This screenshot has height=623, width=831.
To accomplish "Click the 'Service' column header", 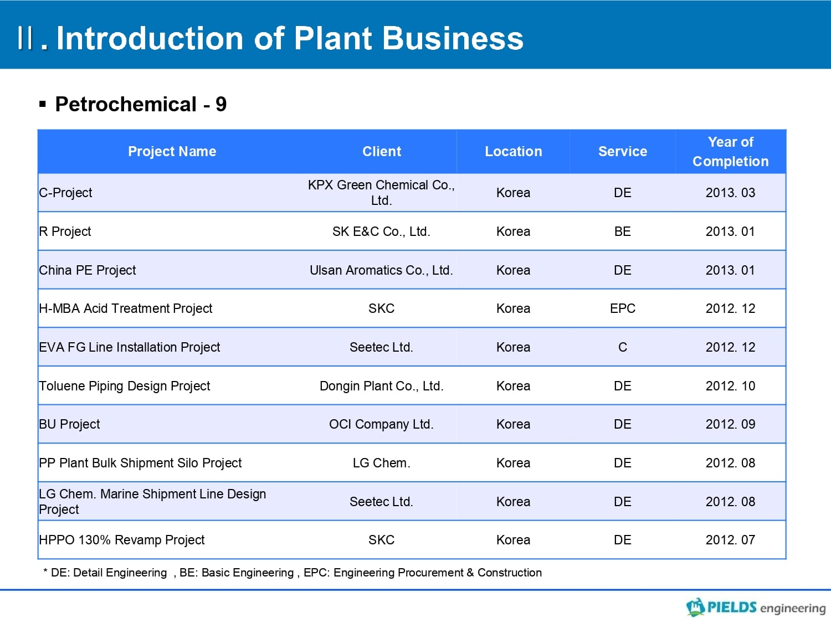I will tap(623, 151).
